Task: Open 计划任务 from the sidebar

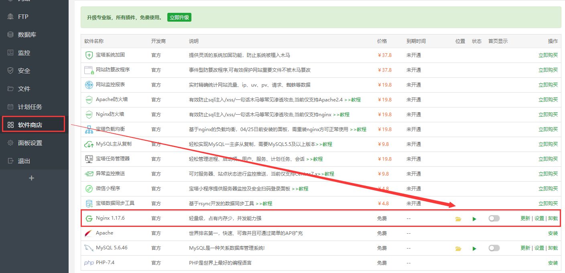Action: 30,107
